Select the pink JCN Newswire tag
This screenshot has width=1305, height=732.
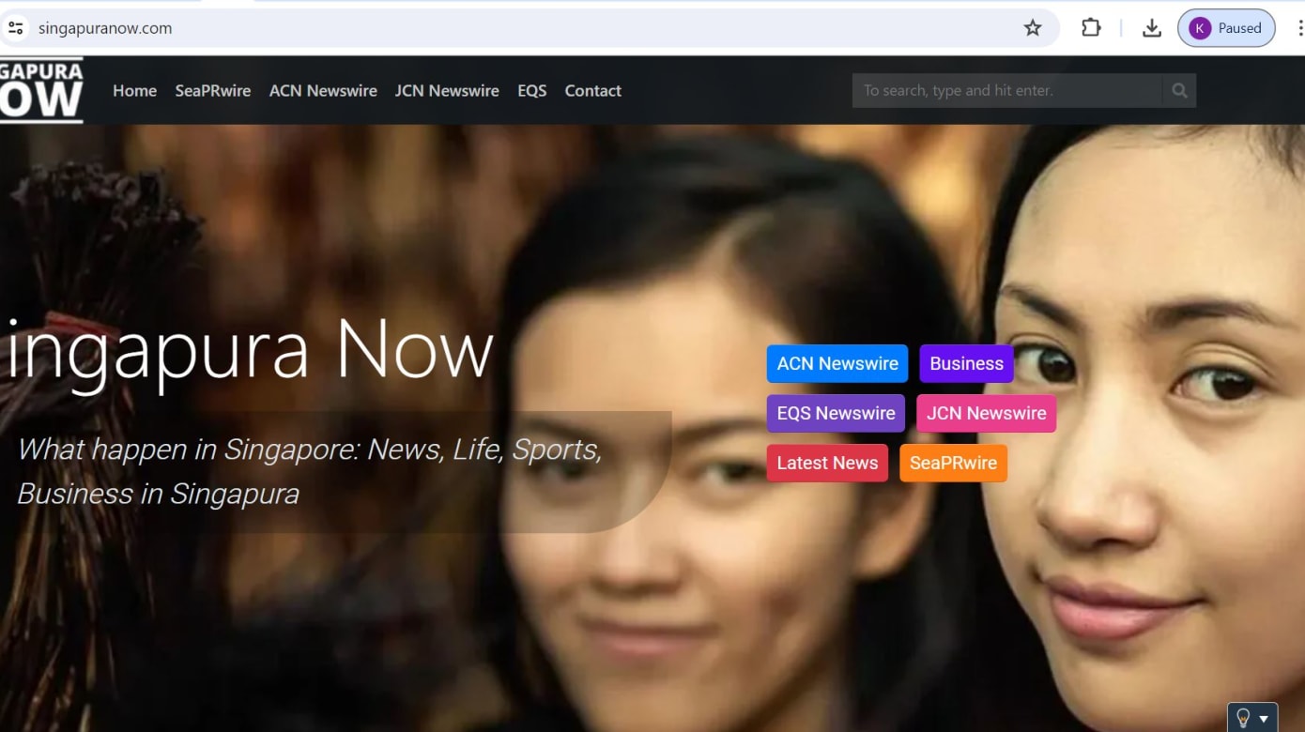(x=986, y=414)
